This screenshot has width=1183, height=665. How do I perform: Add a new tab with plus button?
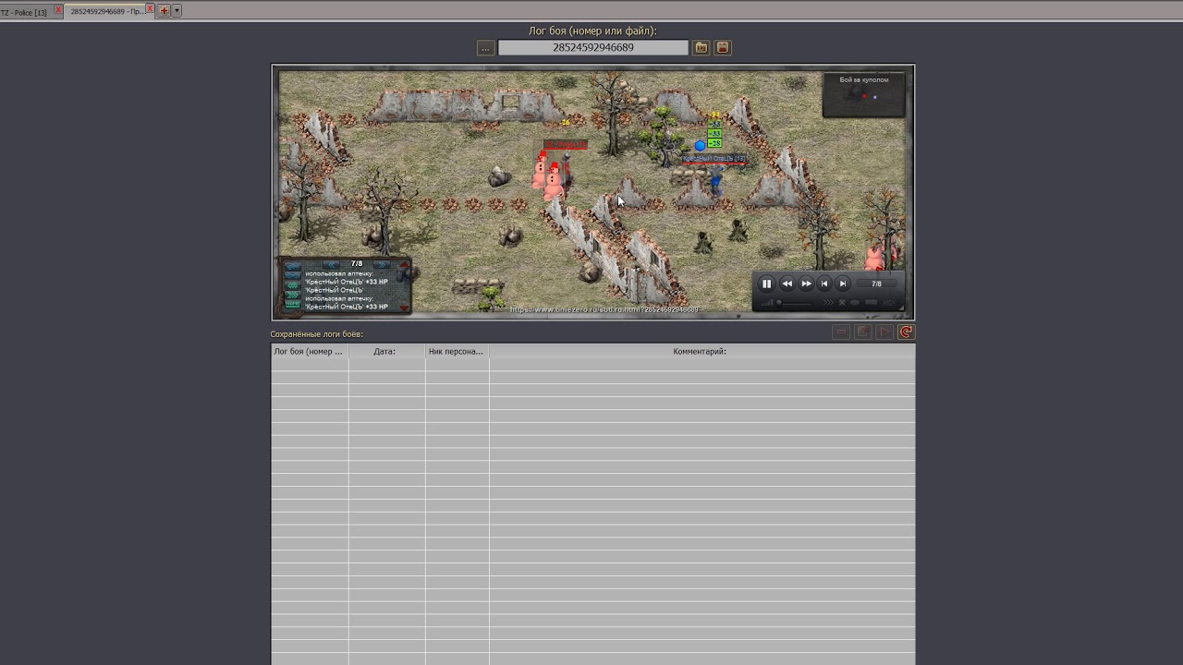click(x=165, y=11)
